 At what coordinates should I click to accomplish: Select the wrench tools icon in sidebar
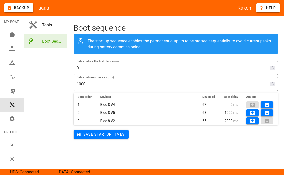12,105
